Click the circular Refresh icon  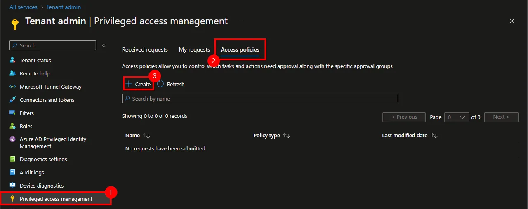160,84
